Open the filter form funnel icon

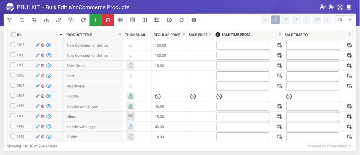[x=10, y=20]
